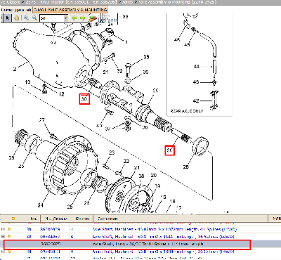Click callout number 44 in rear axle inset

pyautogui.click(x=197, y=67)
